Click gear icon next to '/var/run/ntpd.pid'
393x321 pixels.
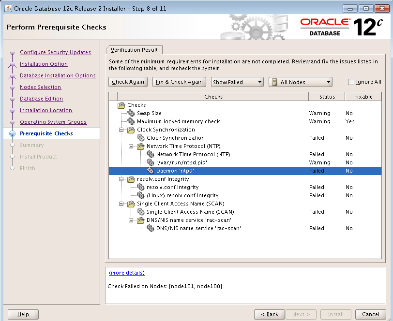pos(151,162)
